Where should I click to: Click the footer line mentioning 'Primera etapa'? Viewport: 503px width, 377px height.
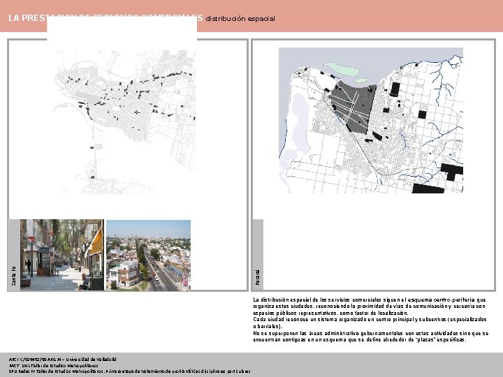[x=130, y=371]
